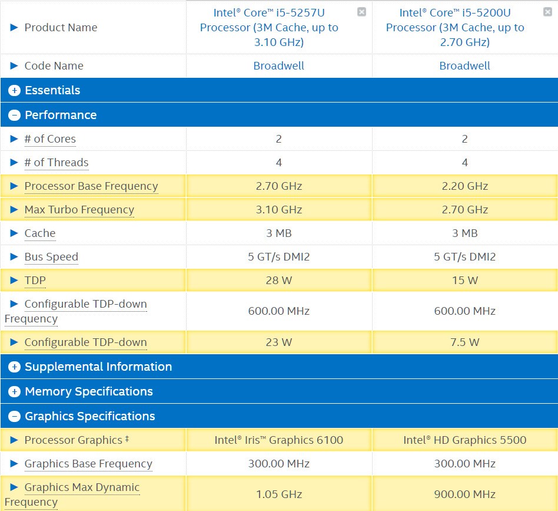Viewport: 558px width, 511px height.
Task: Collapse the Performance section
Action: point(15,116)
